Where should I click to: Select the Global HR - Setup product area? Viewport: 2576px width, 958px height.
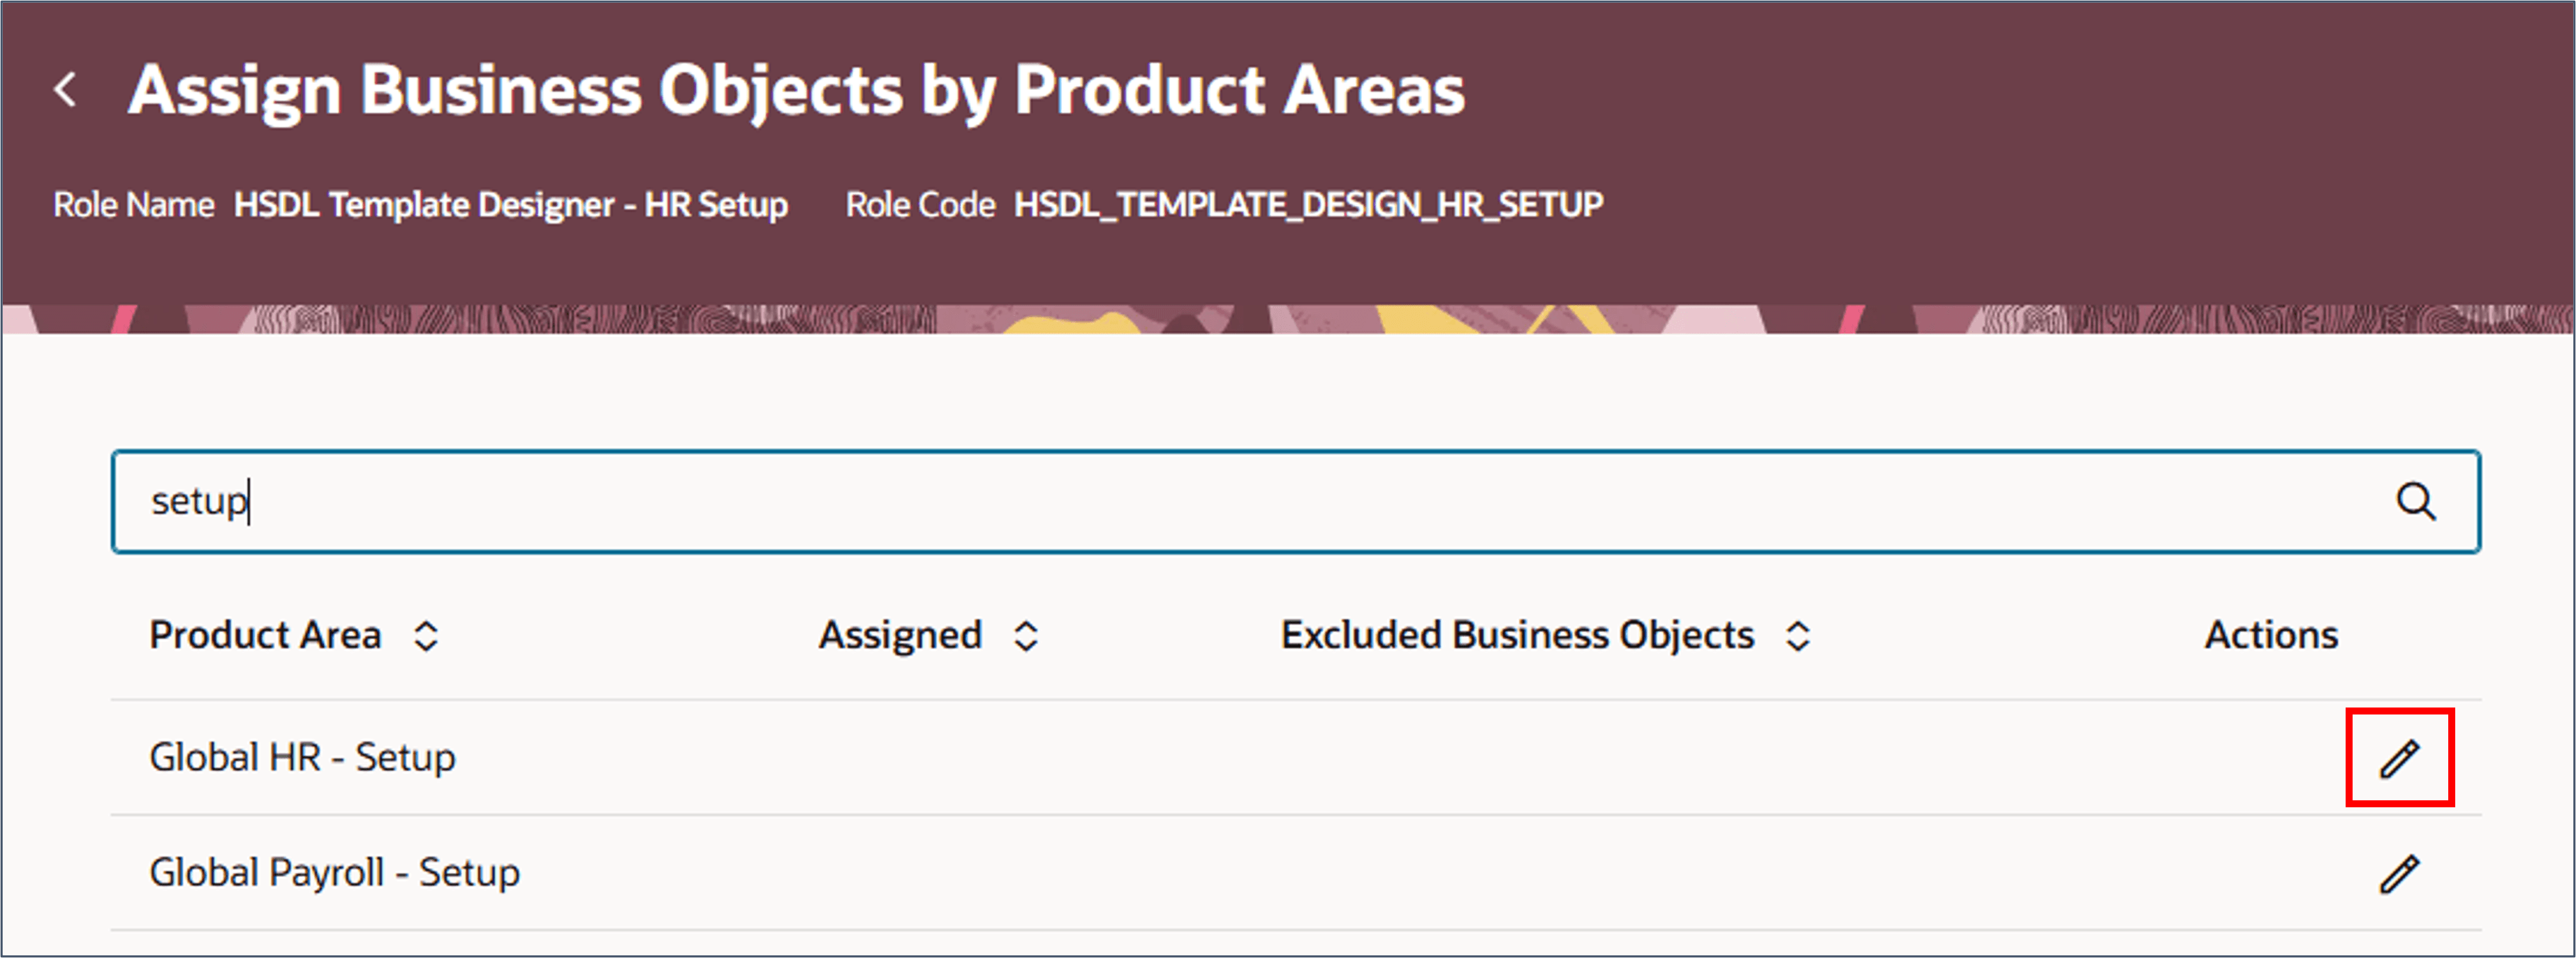coord(302,757)
